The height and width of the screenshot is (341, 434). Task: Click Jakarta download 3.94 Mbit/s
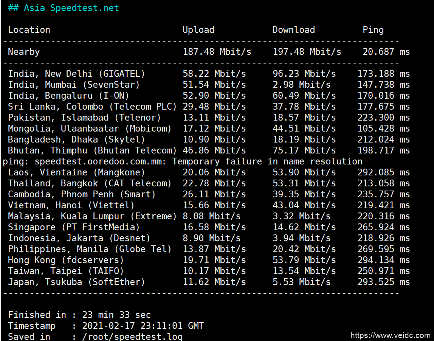301,238
